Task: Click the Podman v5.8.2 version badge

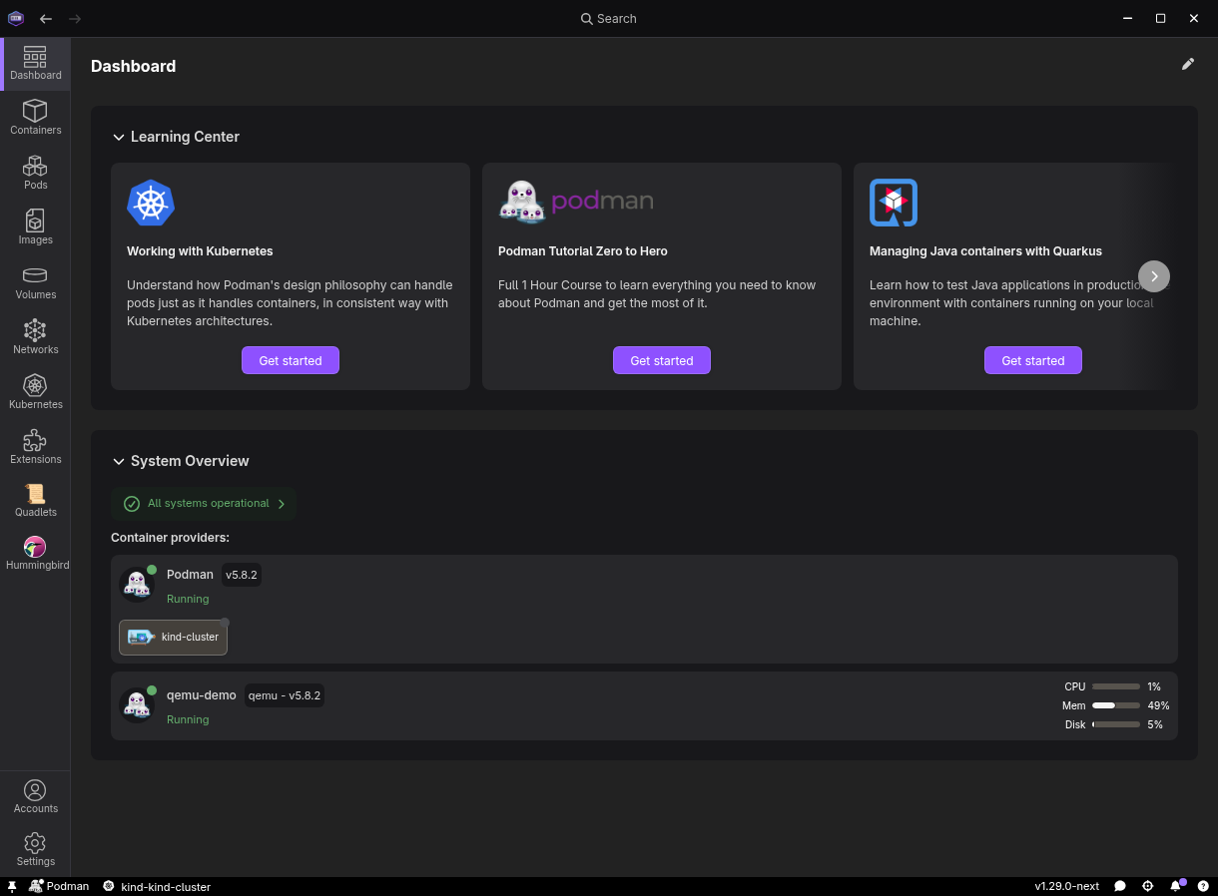Action: tap(242, 575)
